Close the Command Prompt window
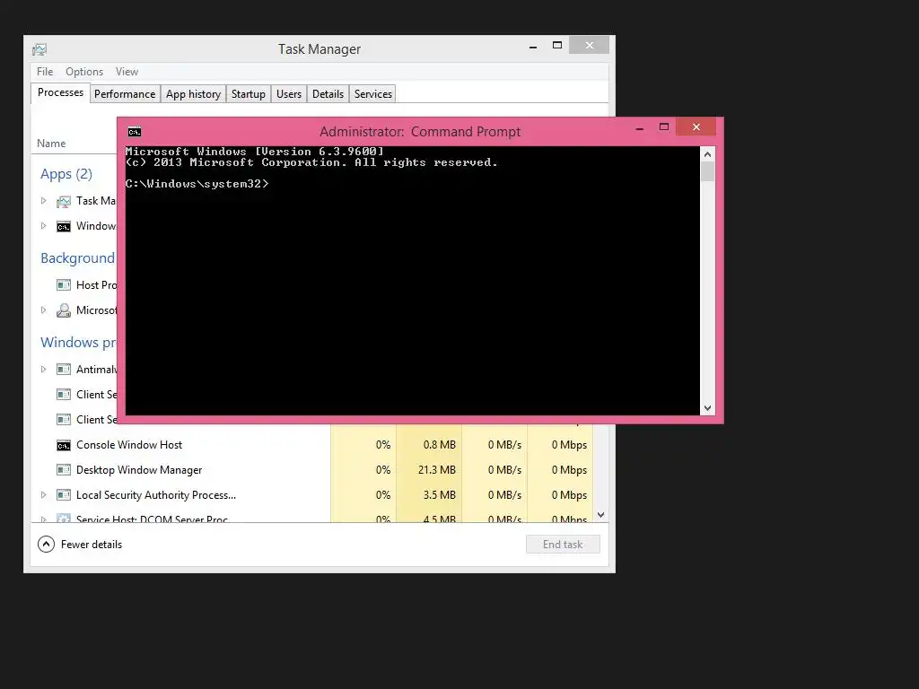919x689 pixels. [x=696, y=126]
